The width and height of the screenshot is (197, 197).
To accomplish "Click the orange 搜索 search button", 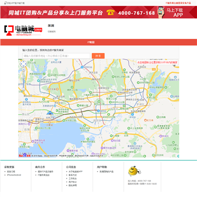I will [98, 56].
